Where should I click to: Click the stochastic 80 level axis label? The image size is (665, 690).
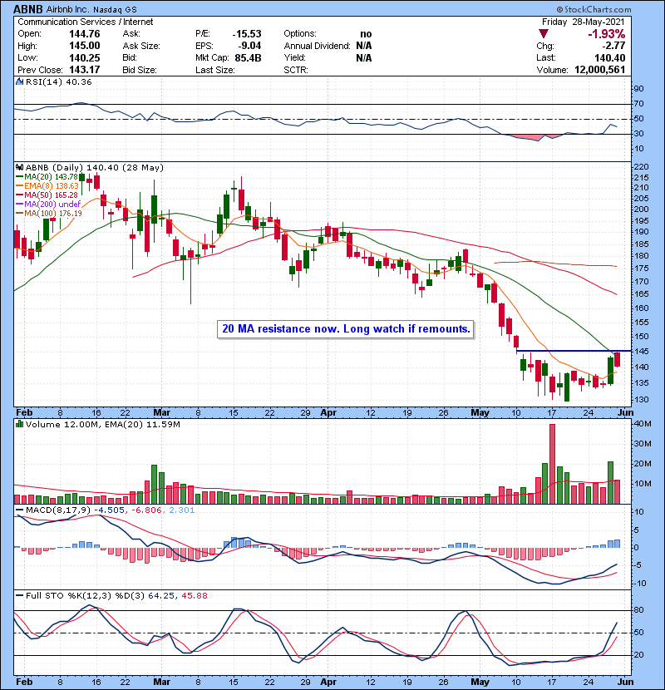click(638, 610)
